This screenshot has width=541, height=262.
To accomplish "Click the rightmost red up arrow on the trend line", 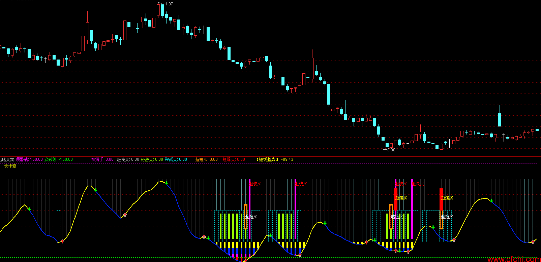I will click(533, 241).
